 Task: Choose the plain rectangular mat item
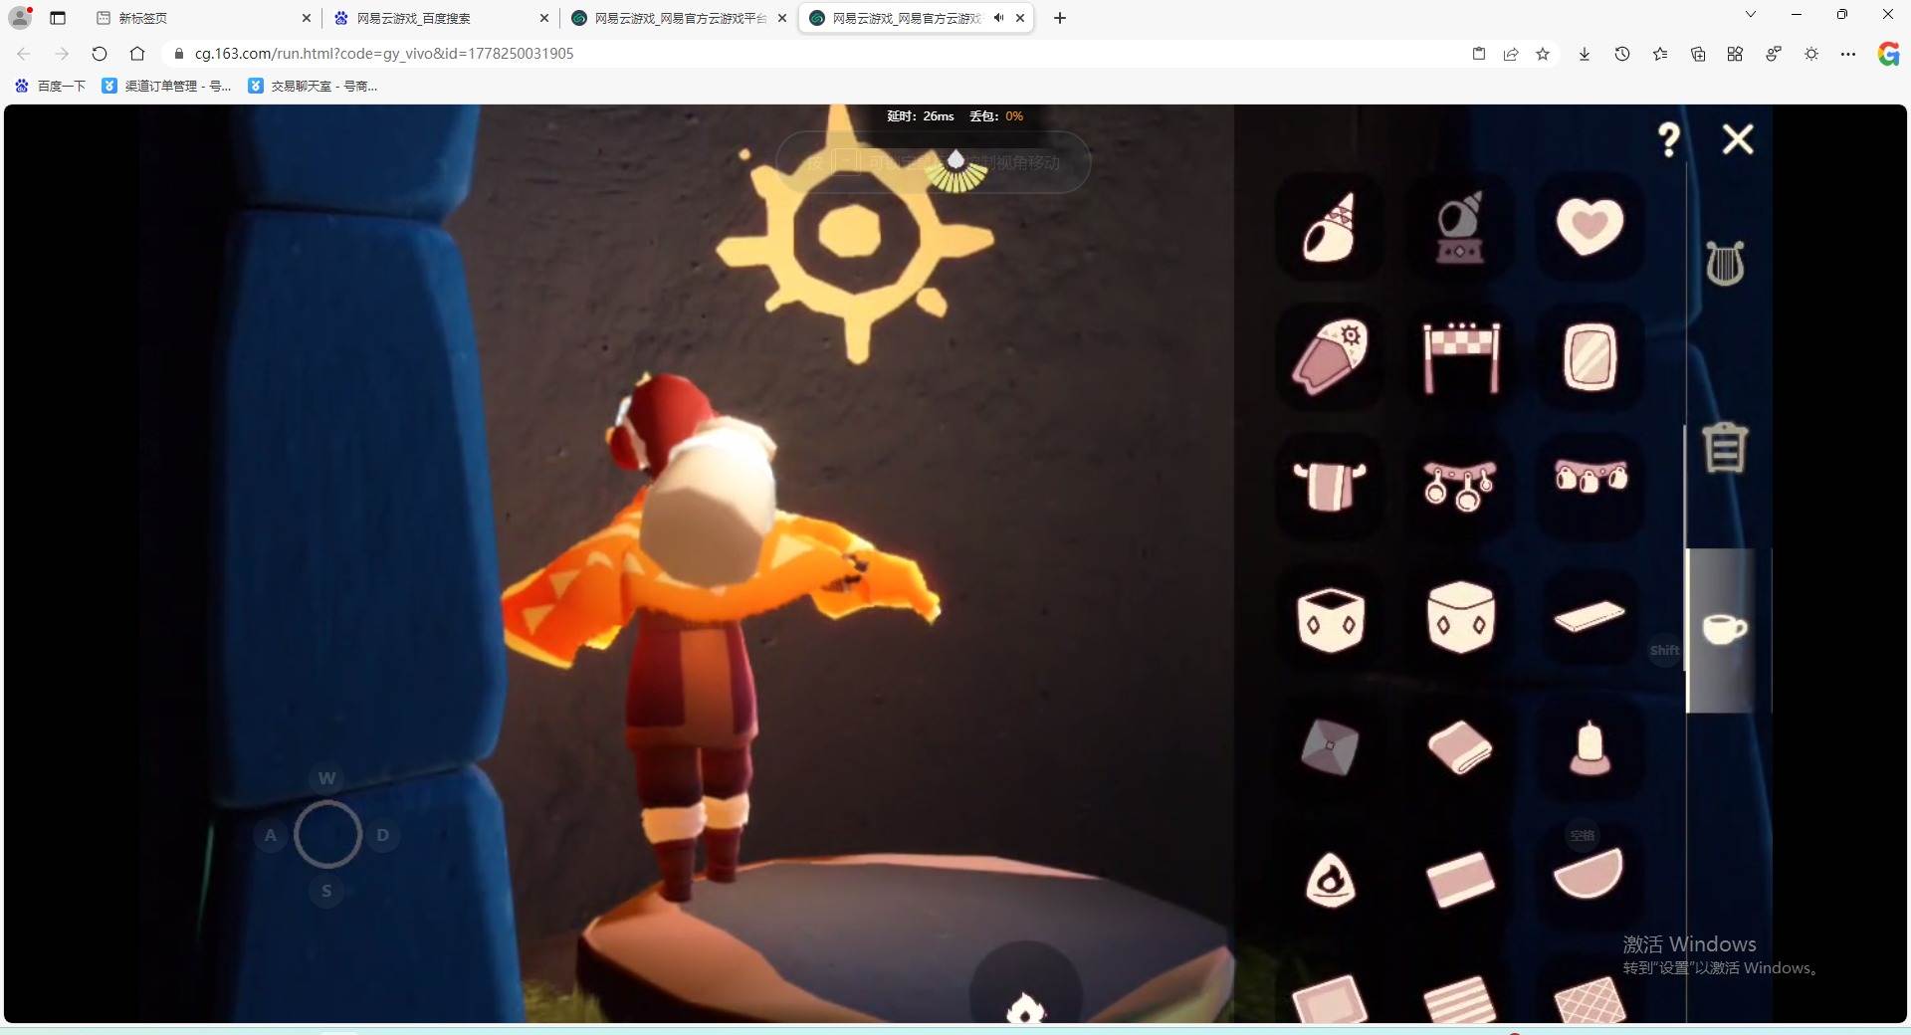click(x=1460, y=879)
